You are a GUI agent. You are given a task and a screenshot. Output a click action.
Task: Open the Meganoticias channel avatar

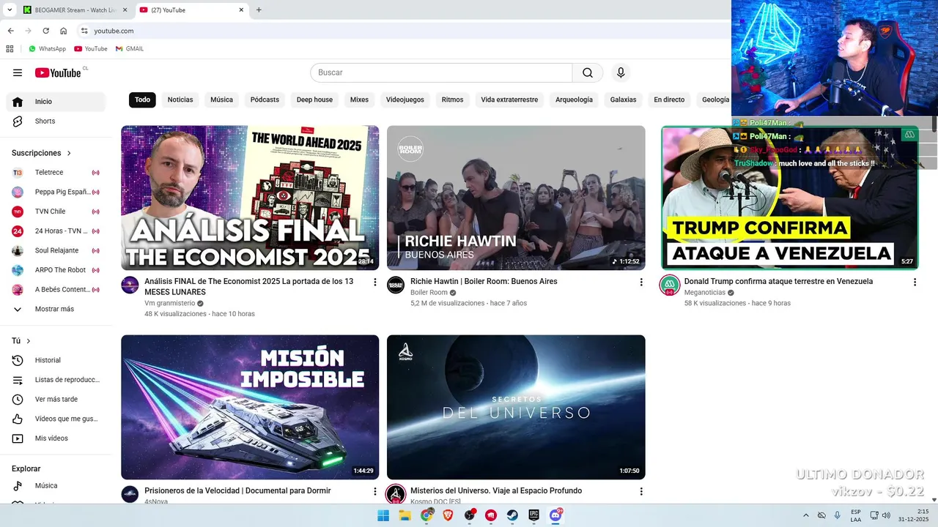point(670,285)
